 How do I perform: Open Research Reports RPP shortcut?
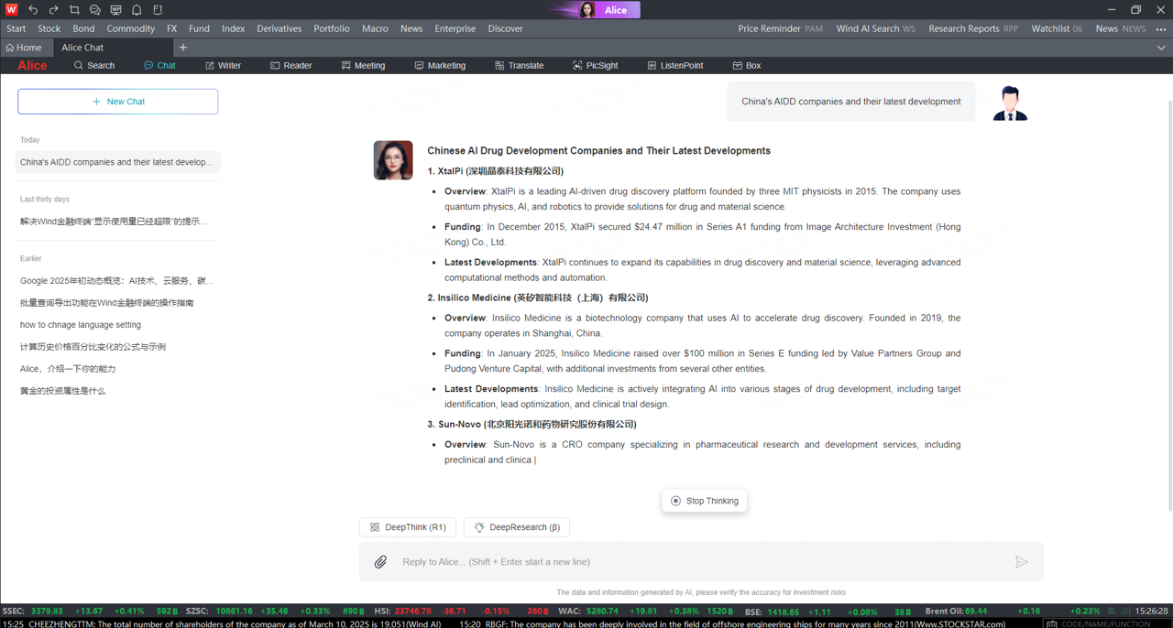tap(973, 28)
